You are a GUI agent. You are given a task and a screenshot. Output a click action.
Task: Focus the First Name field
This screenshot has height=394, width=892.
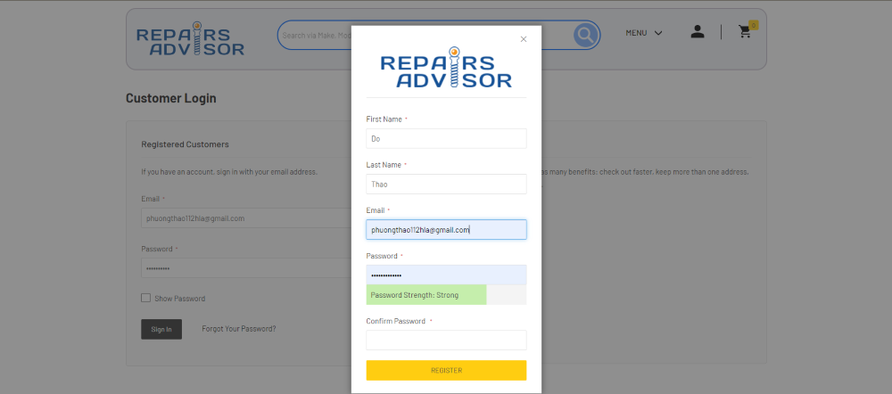pos(446,139)
